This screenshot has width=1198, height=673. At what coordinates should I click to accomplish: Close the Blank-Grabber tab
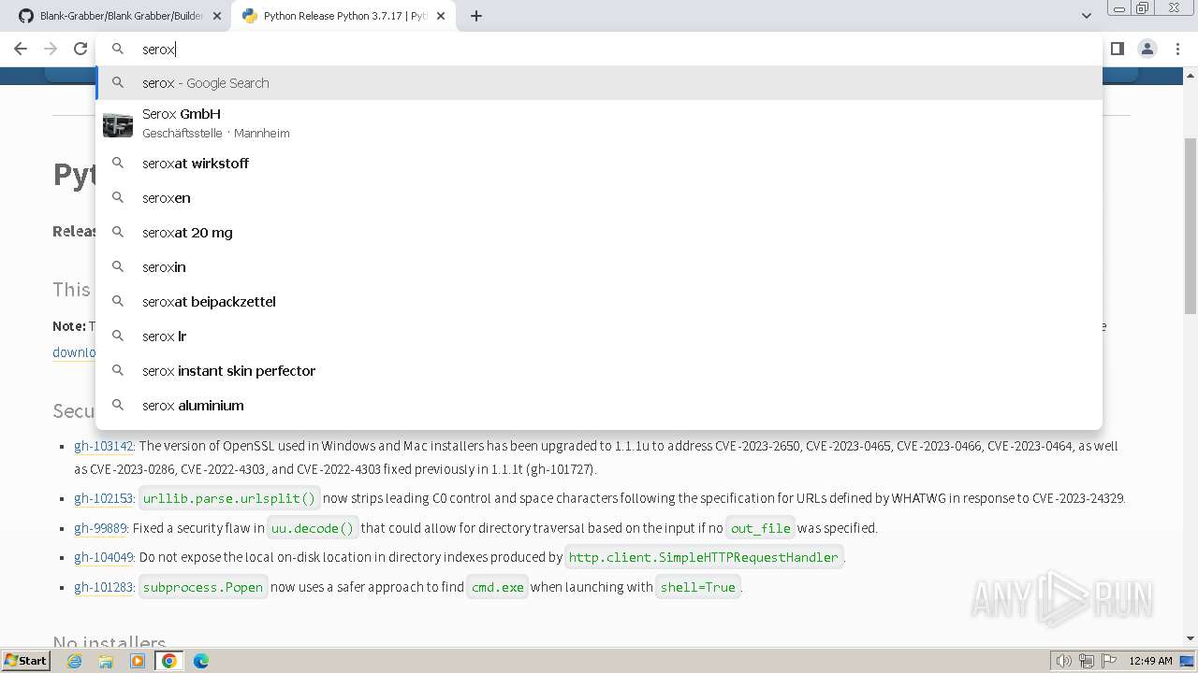pos(216,16)
